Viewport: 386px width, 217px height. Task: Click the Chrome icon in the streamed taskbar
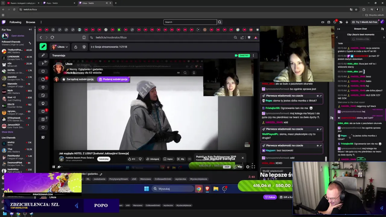point(199,189)
